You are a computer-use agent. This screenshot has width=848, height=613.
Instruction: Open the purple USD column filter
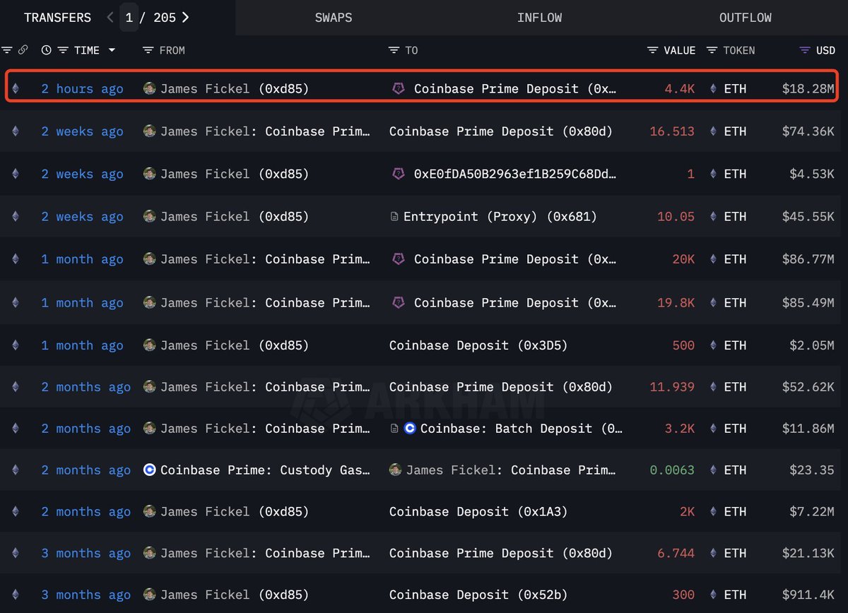[x=804, y=50]
